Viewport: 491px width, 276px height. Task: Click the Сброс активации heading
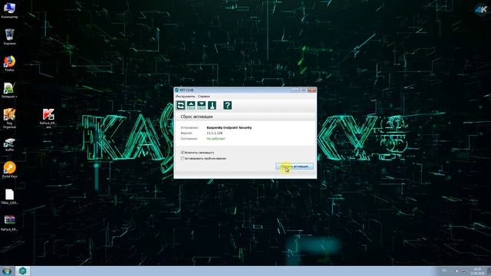click(196, 117)
